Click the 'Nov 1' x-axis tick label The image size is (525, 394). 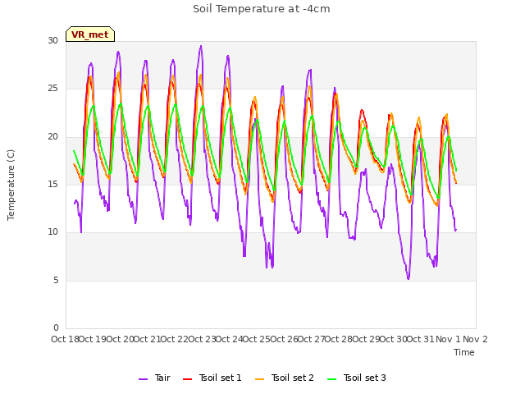[x=448, y=339]
